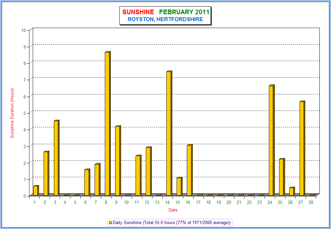Select the bar for date 9
331x229 pixels.
pos(118,161)
